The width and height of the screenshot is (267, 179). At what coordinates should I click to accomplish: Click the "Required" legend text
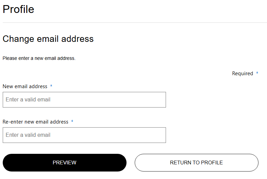tap(243, 74)
